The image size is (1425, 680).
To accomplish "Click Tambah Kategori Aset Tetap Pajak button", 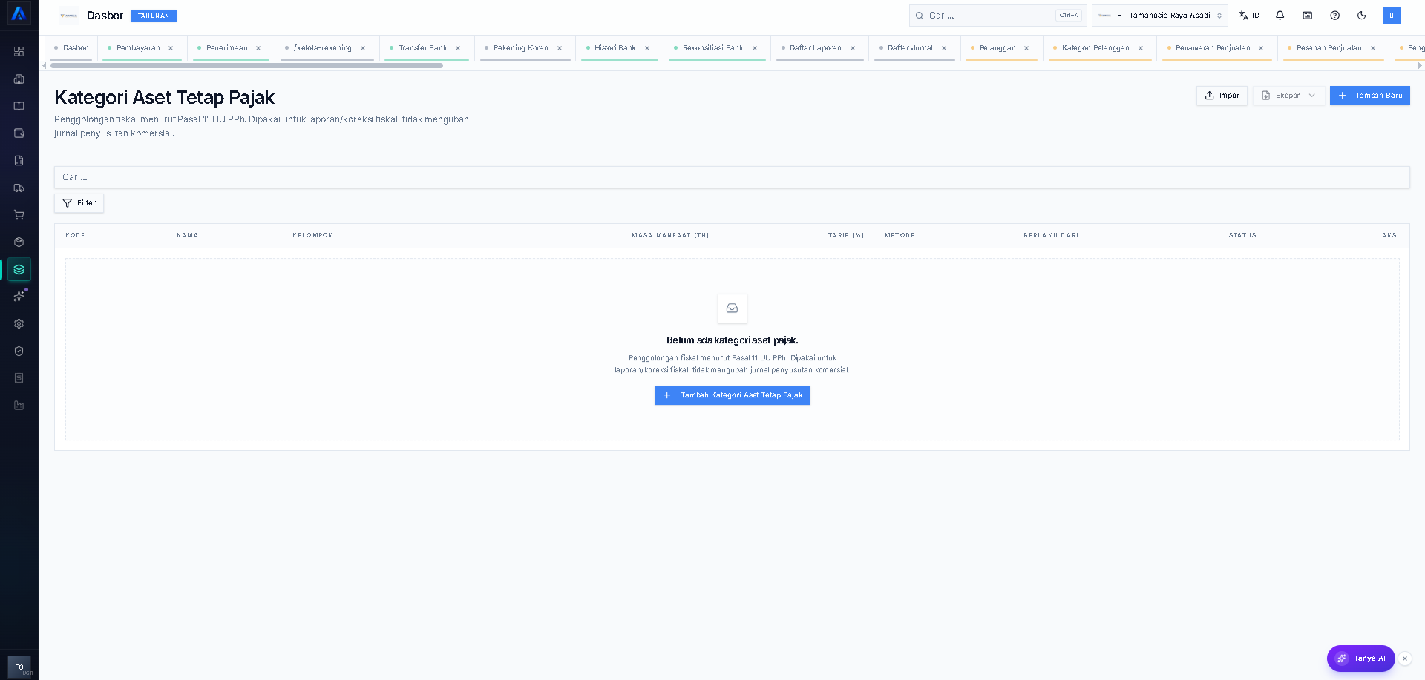I will tap(733, 395).
